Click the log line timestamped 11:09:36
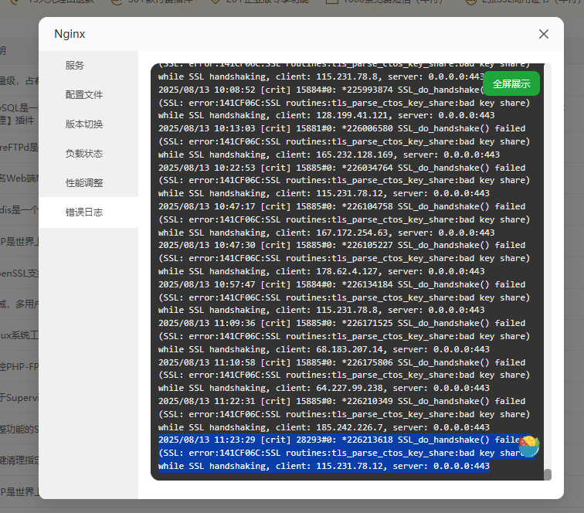Viewport: 584px width, 513px height. (x=341, y=323)
